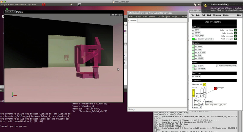This screenshot has height=132, width=243.
Task: Toggle the pd SOUND checkbox
Action: coord(193,46)
